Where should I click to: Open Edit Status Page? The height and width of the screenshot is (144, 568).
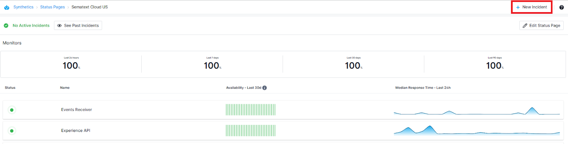point(541,26)
